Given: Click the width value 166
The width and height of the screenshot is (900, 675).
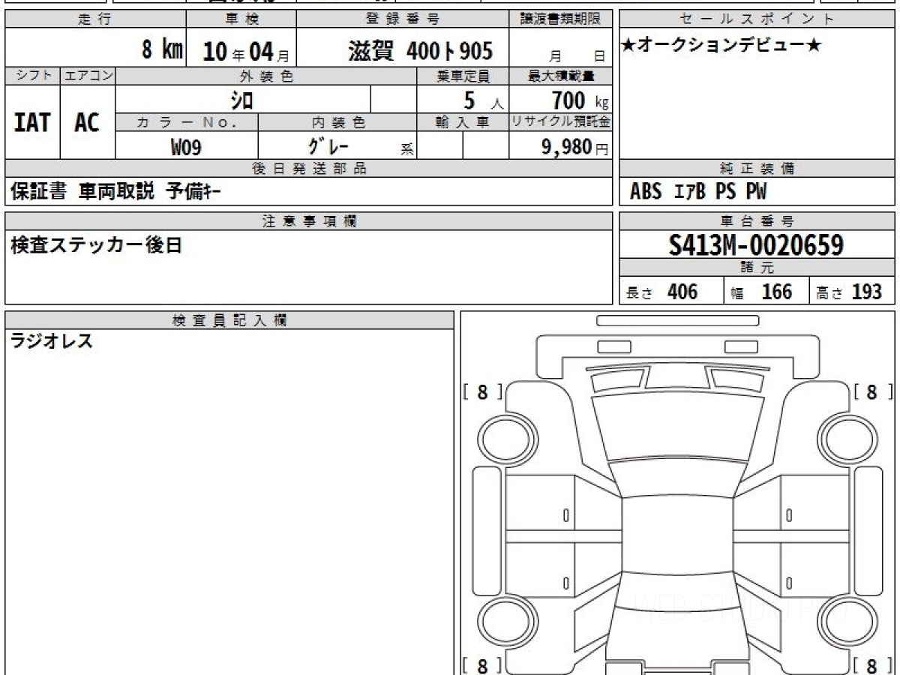Looking at the screenshot, I should [776, 291].
